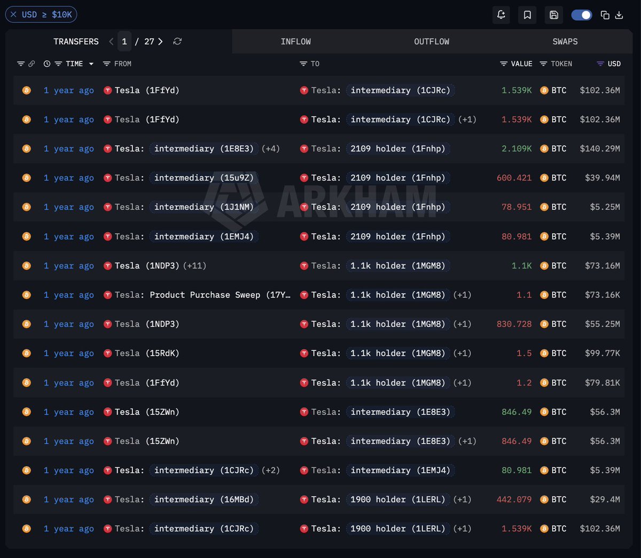Click Tesla logo beside intermediary (1J1NM)
Screen dimensions: 641x558
[x=107, y=207]
